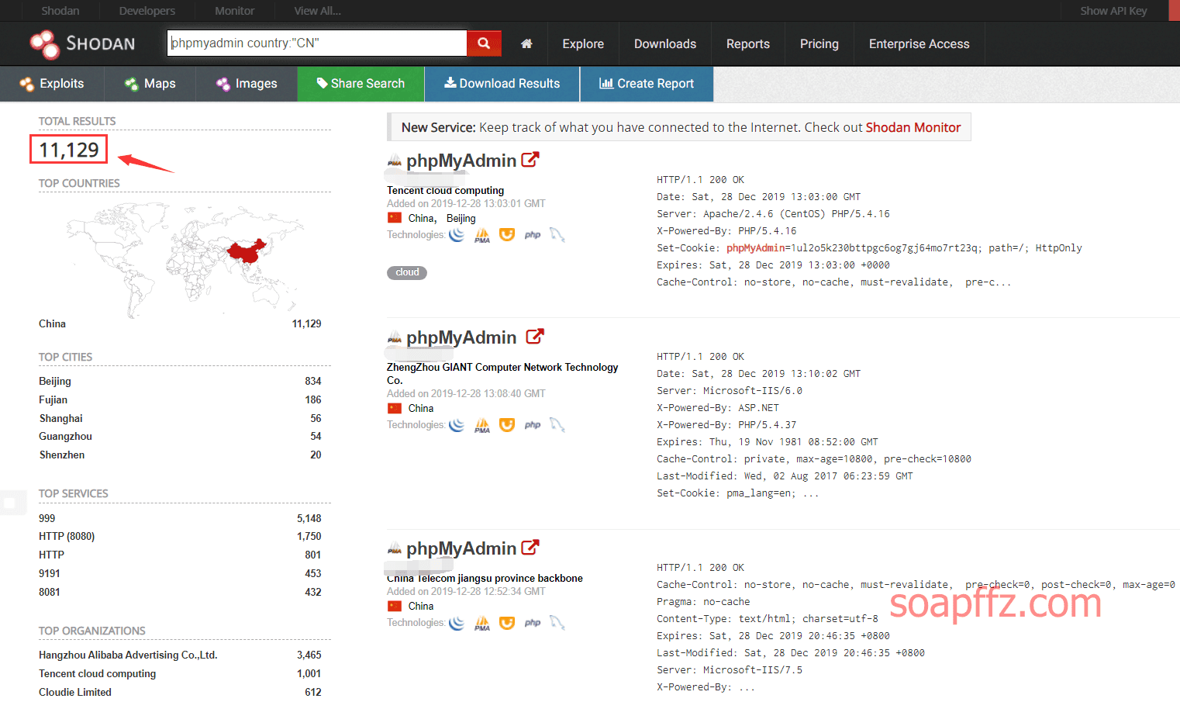Click the search query input field

pyautogui.click(x=317, y=43)
